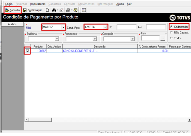Select the Todos radio button

pyautogui.click(x=171, y=38)
